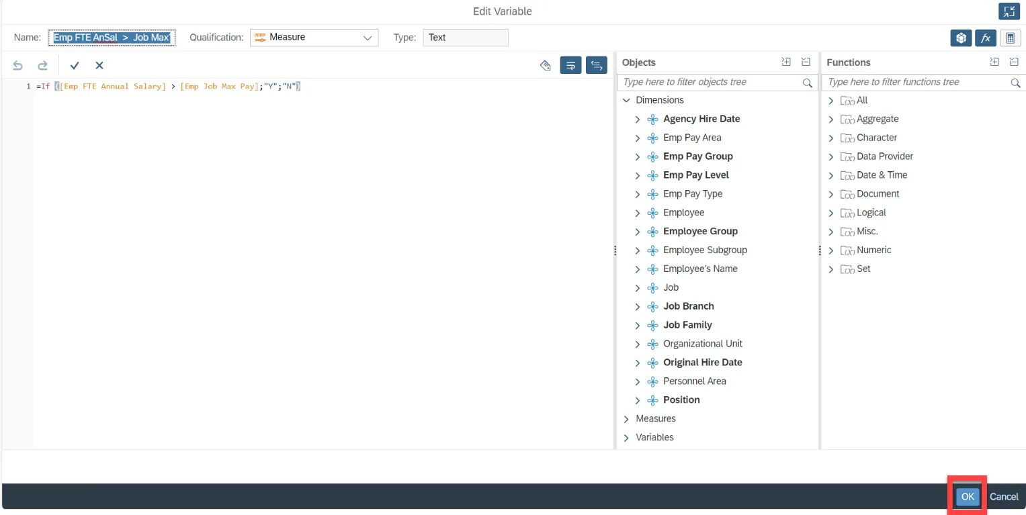Collapse the Dimensions node
1026x515 pixels.
[x=627, y=100]
